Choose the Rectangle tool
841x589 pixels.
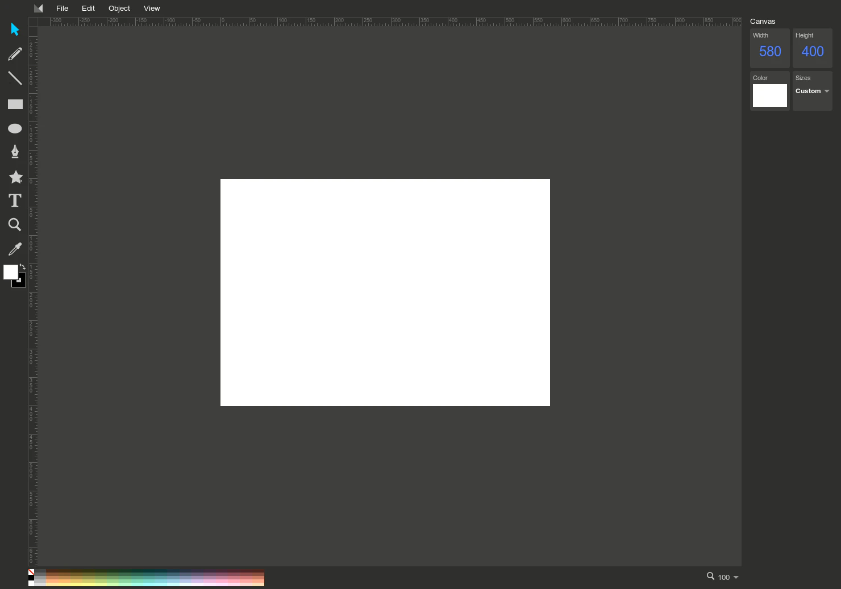coord(15,104)
